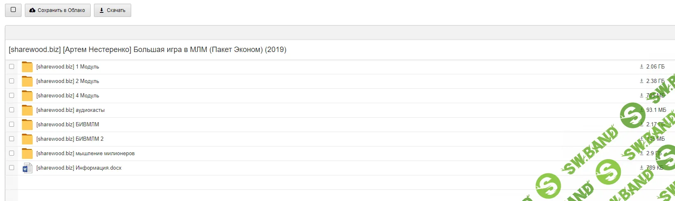The image size is (675, 201).
Task: Click the folder icon for 4 Модуль
Action: [x=27, y=96]
